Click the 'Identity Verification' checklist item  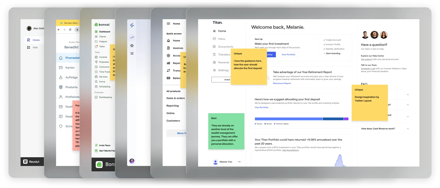(334, 49)
